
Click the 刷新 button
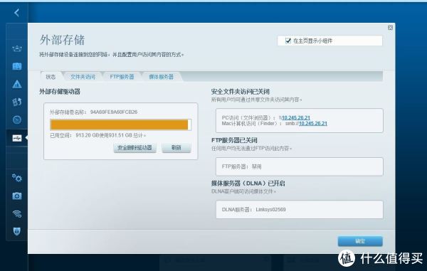coord(176,148)
